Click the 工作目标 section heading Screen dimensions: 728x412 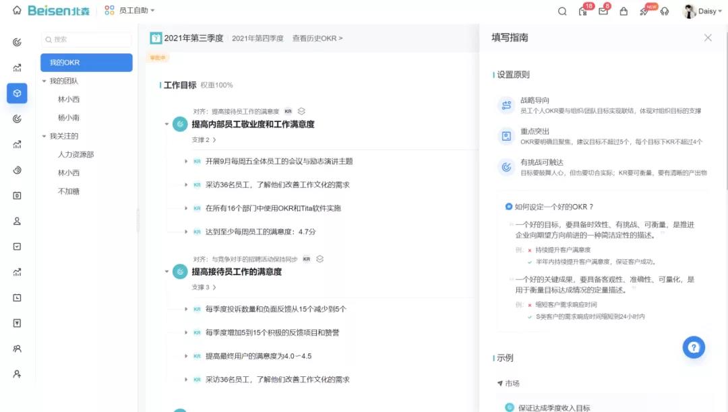click(x=180, y=85)
